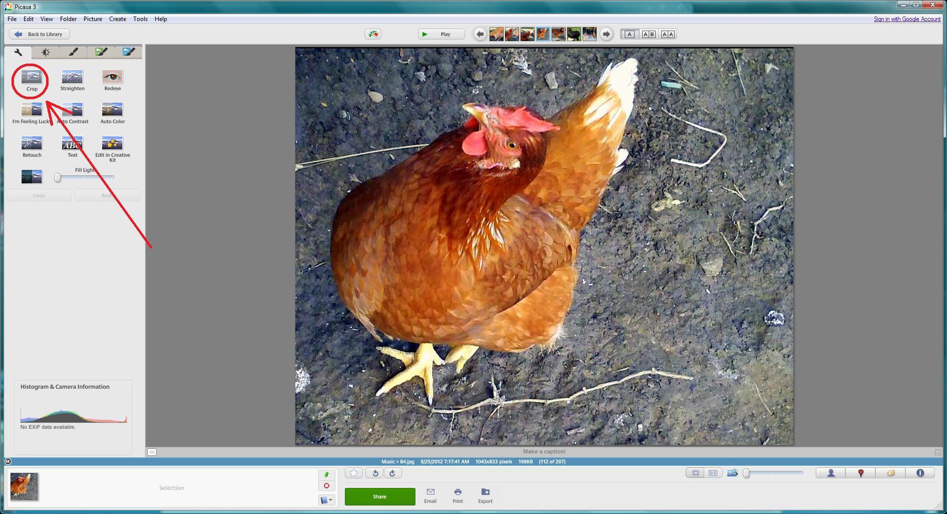947x514 pixels.
Task: Toggle the 1:1 actual size view
Action: click(713, 473)
